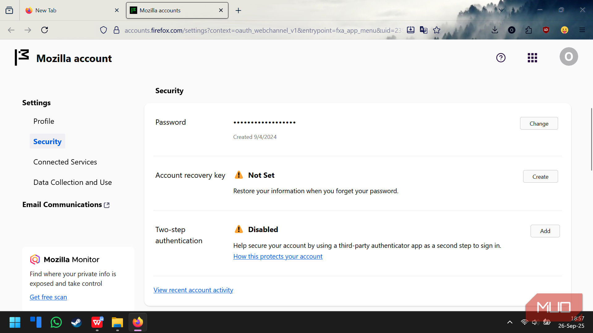This screenshot has width=593, height=333.
Task: Open the Firefox account toolbar icon
Action: (x=512, y=30)
